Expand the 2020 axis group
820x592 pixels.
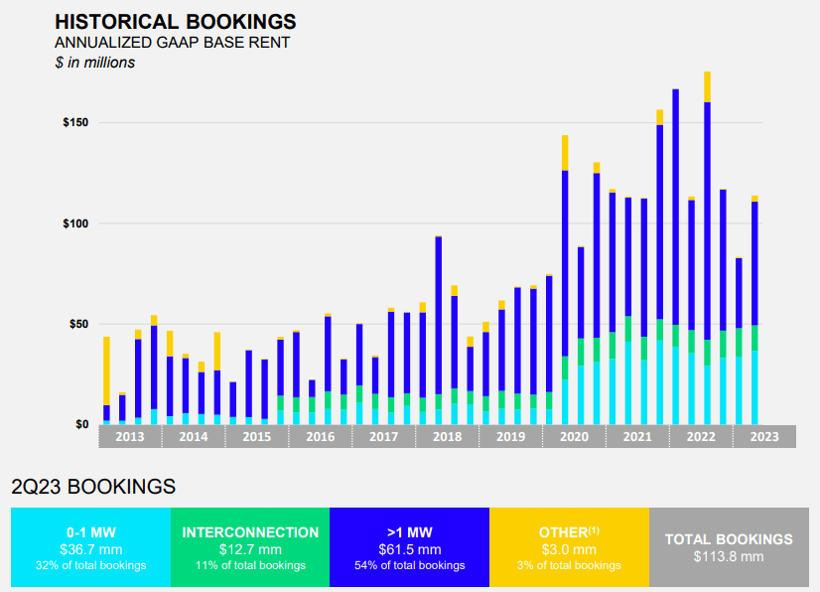point(576,435)
